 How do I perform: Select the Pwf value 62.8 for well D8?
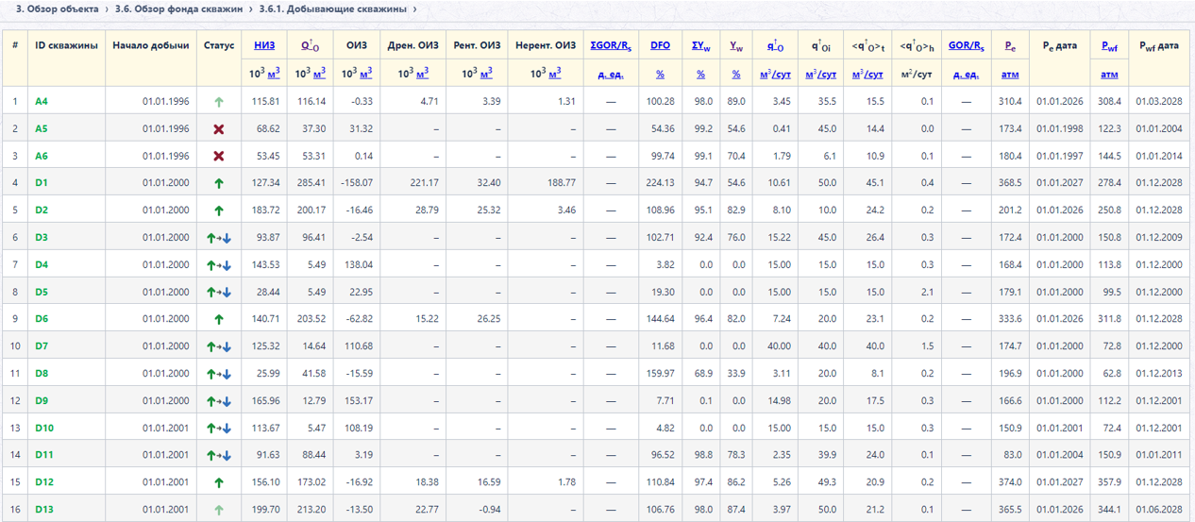coord(1110,374)
